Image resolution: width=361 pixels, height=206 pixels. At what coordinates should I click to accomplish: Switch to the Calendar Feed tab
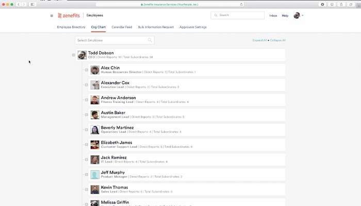click(x=122, y=27)
